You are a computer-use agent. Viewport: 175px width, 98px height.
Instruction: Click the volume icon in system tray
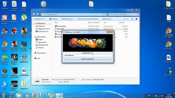[x=162, y=96]
